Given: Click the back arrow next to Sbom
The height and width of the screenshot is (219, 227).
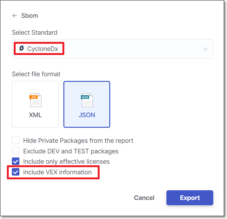Looking at the screenshot, I should pyautogui.click(x=15, y=16).
